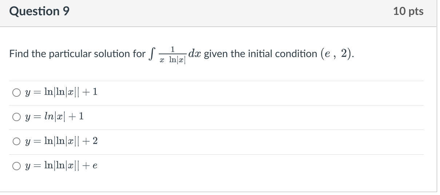The image size is (440, 195).
Task: Click the Question 9 heading
Action: [40, 11]
